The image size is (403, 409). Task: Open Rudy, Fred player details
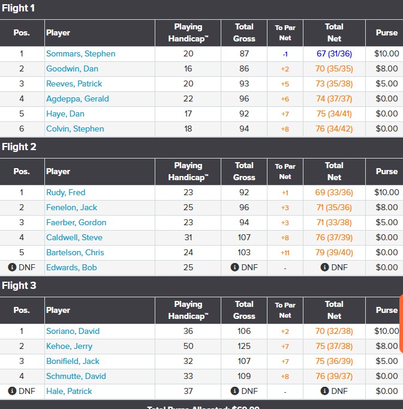[65, 192]
